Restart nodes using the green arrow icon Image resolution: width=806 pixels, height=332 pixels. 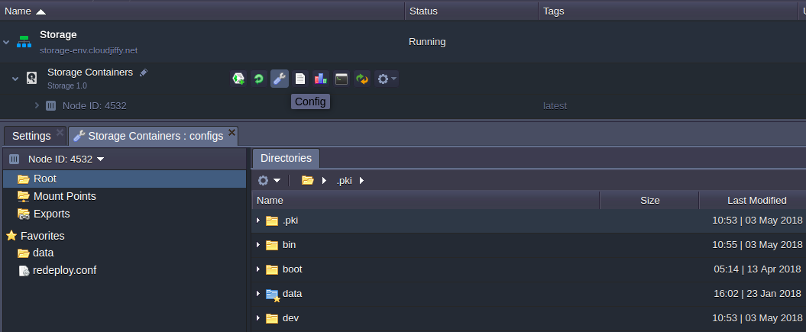(x=259, y=79)
